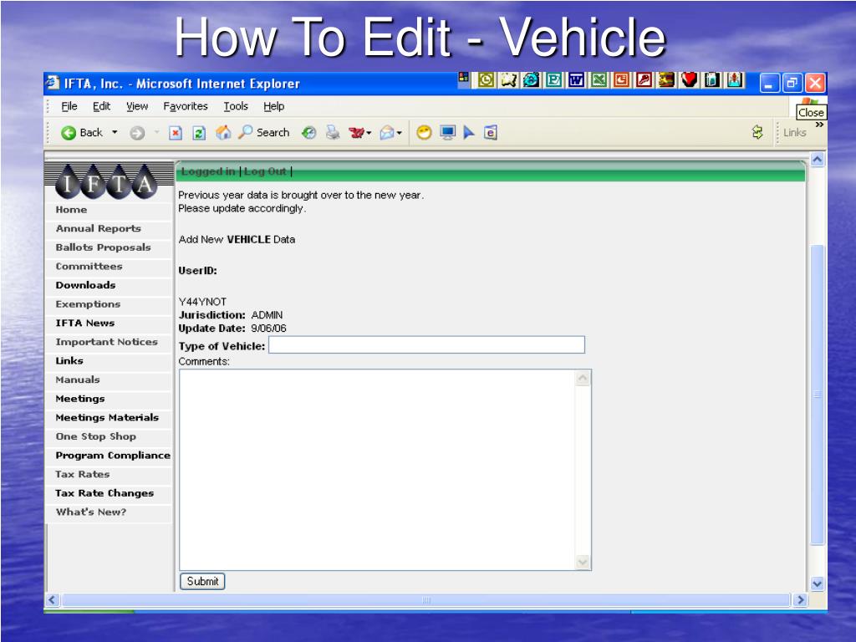Click the green Go arrows icon

click(757, 132)
